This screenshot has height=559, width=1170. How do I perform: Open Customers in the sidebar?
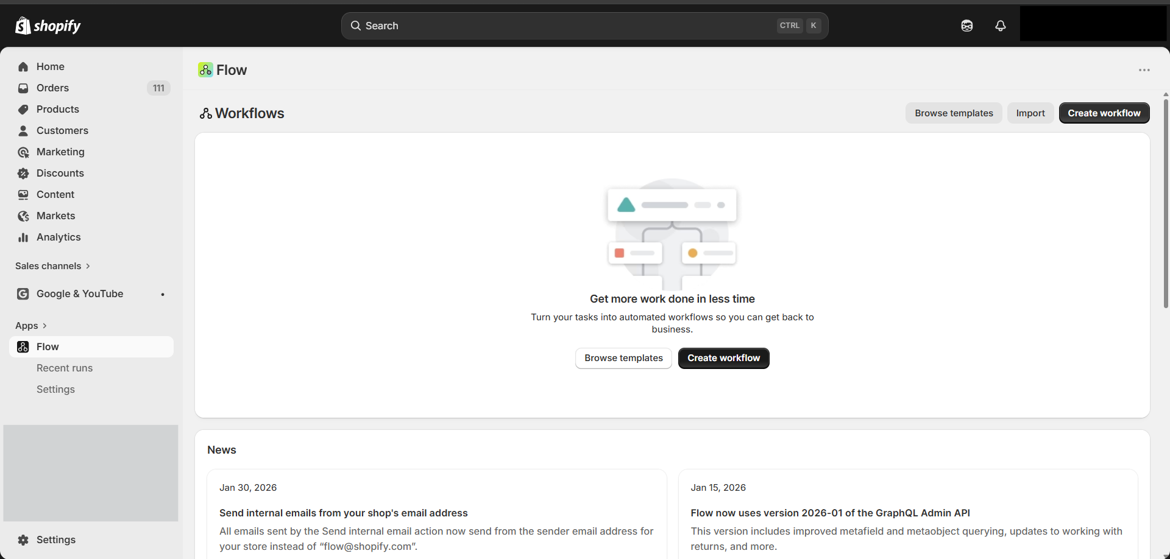pyautogui.click(x=91, y=131)
